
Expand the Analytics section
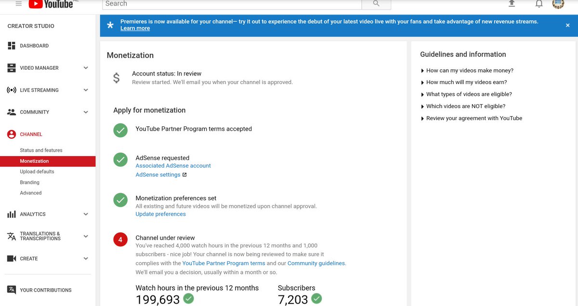(x=86, y=214)
